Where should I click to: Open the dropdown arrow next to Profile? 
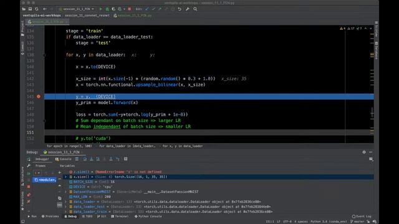coord(124,9)
